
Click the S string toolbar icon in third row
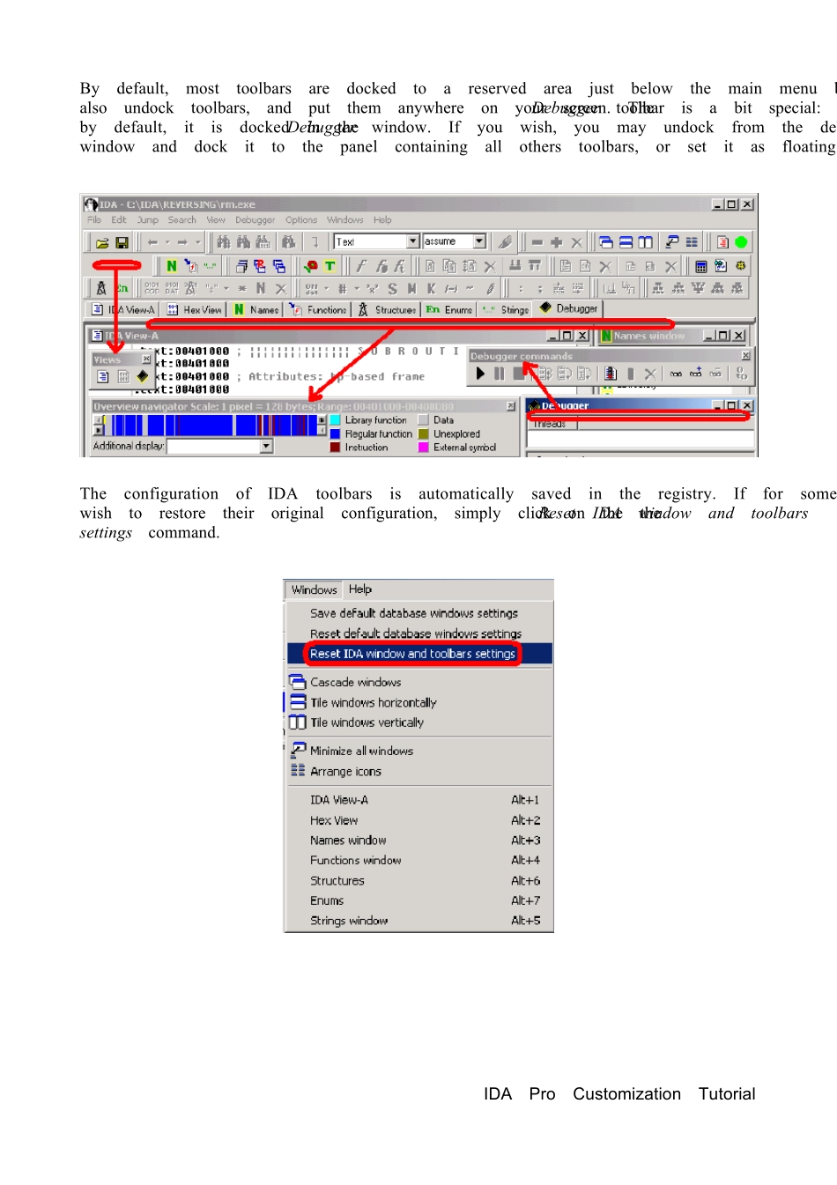(392, 288)
